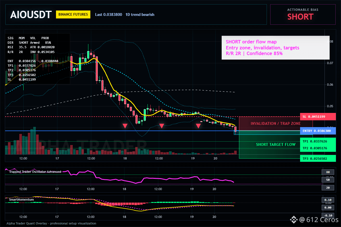Select the TP3 0.0256502 green axis label
The image size is (341, 227).
pyautogui.click(x=318, y=158)
